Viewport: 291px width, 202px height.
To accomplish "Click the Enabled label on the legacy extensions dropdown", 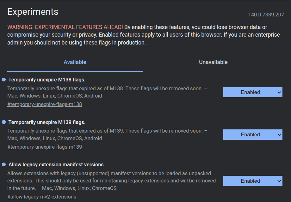I will 250,181.
